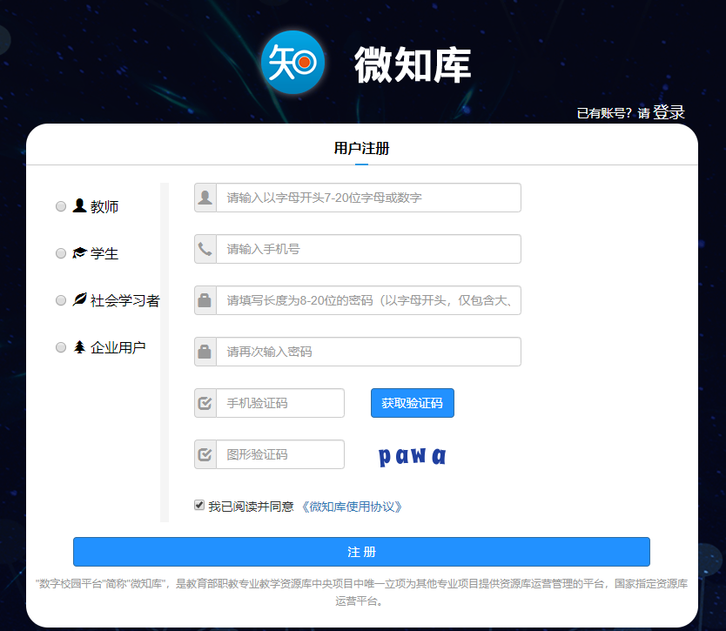The image size is (726, 631).
Task: Submit with the 注册 button
Action: pyautogui.click(x=361, y=552)
